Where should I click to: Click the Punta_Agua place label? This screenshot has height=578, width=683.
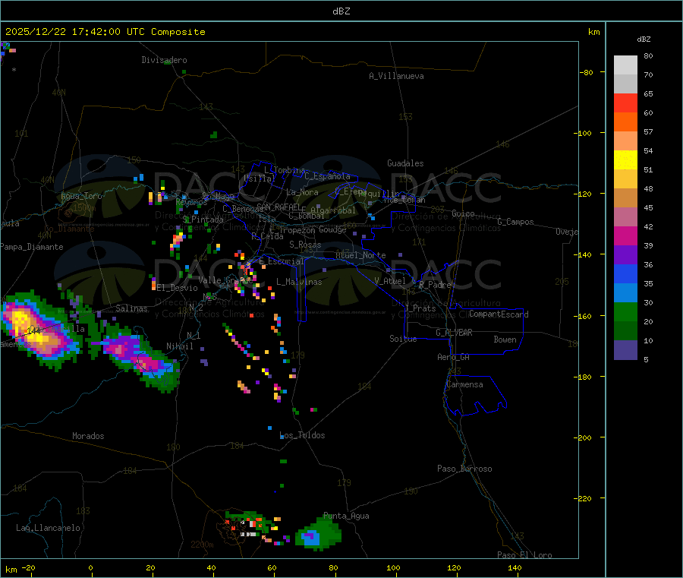click(x=346, y=516)
